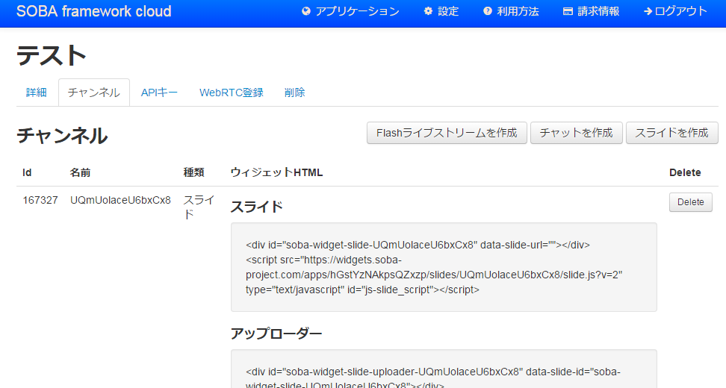Click the ウィジェットHTML column header
This screenshot has height=388, width=726.
[276, 172]
